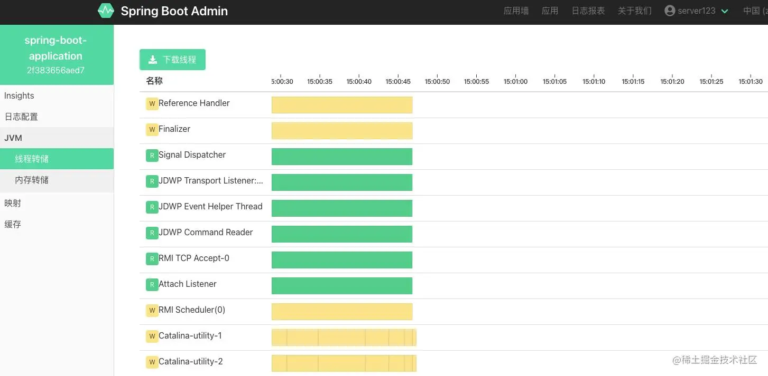Open the 应用墙 navigation item
Viewport: 768px width, 376px height.
(516, 11)
